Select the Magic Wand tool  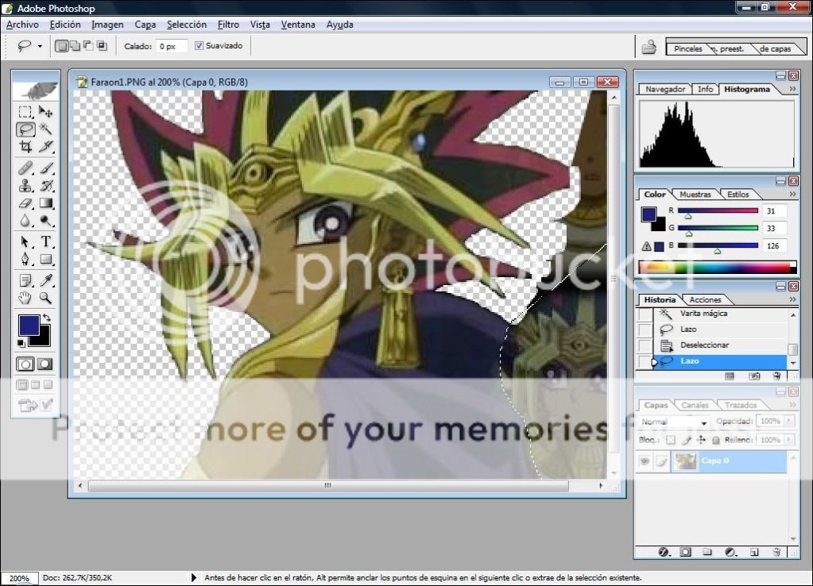coord(46,129)
